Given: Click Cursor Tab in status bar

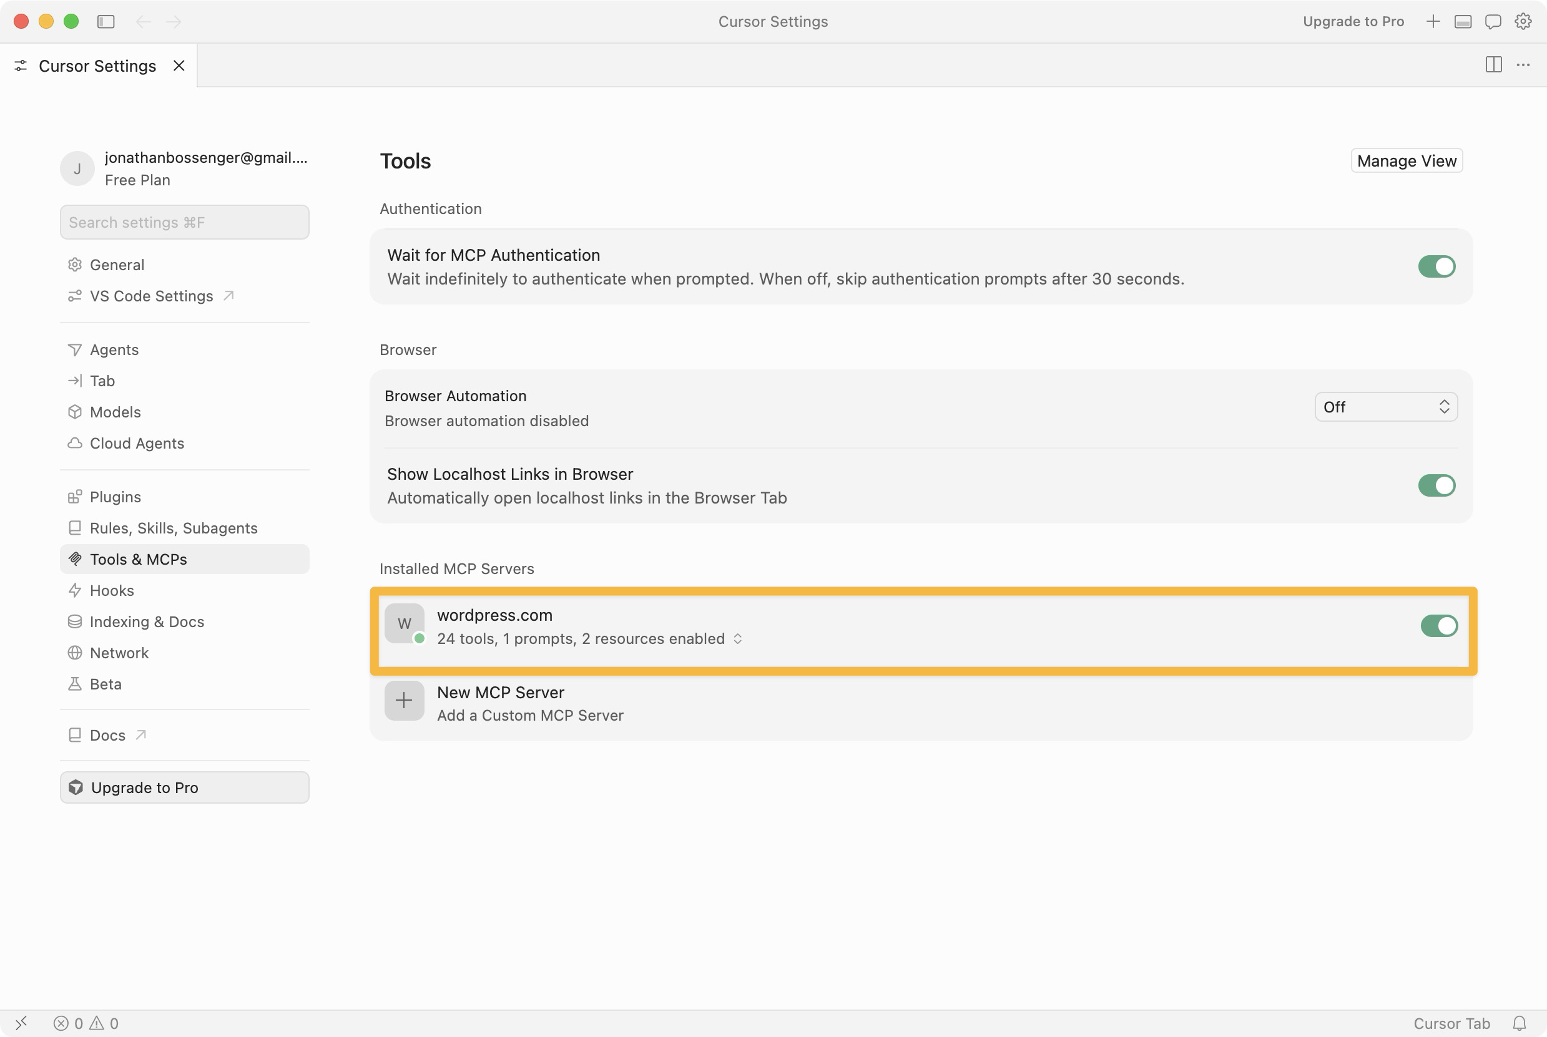Looking at the screenshot, I should tap(1451, 1023).
